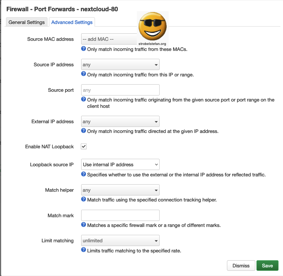Disable the Enable NAT Loopback checkbox
Screen dimensions: 283x276
click(84, 146)
